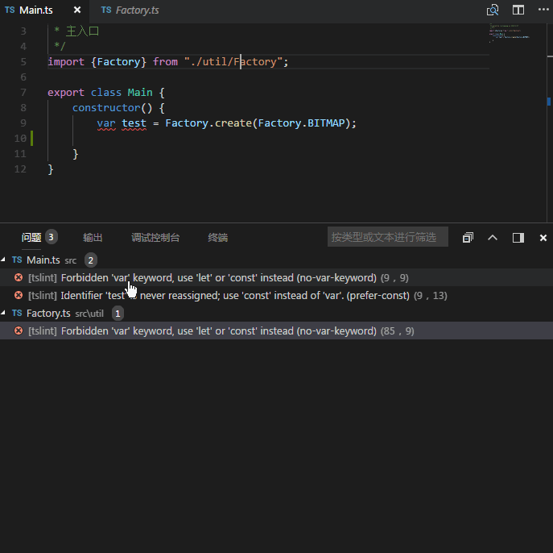
Task: Switch to the 调试控制台 tab
Action: 155,238
